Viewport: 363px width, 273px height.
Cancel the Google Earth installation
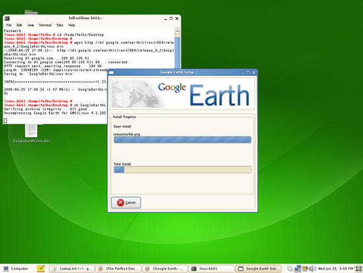[126, 202]
